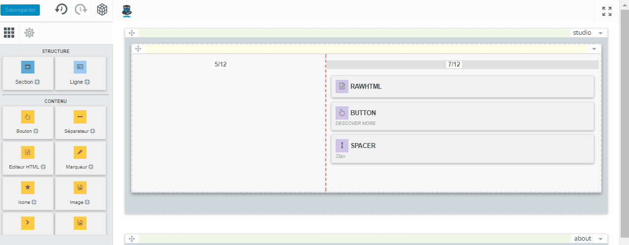Open the inner row's dropdown arrow
Screen dimensions: 629x245
[x=594, y=49]
